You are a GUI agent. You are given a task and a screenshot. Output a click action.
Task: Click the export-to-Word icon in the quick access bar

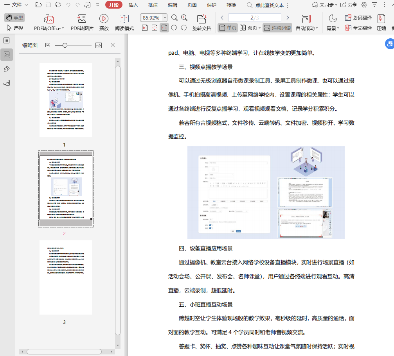[x=88, y=5]
